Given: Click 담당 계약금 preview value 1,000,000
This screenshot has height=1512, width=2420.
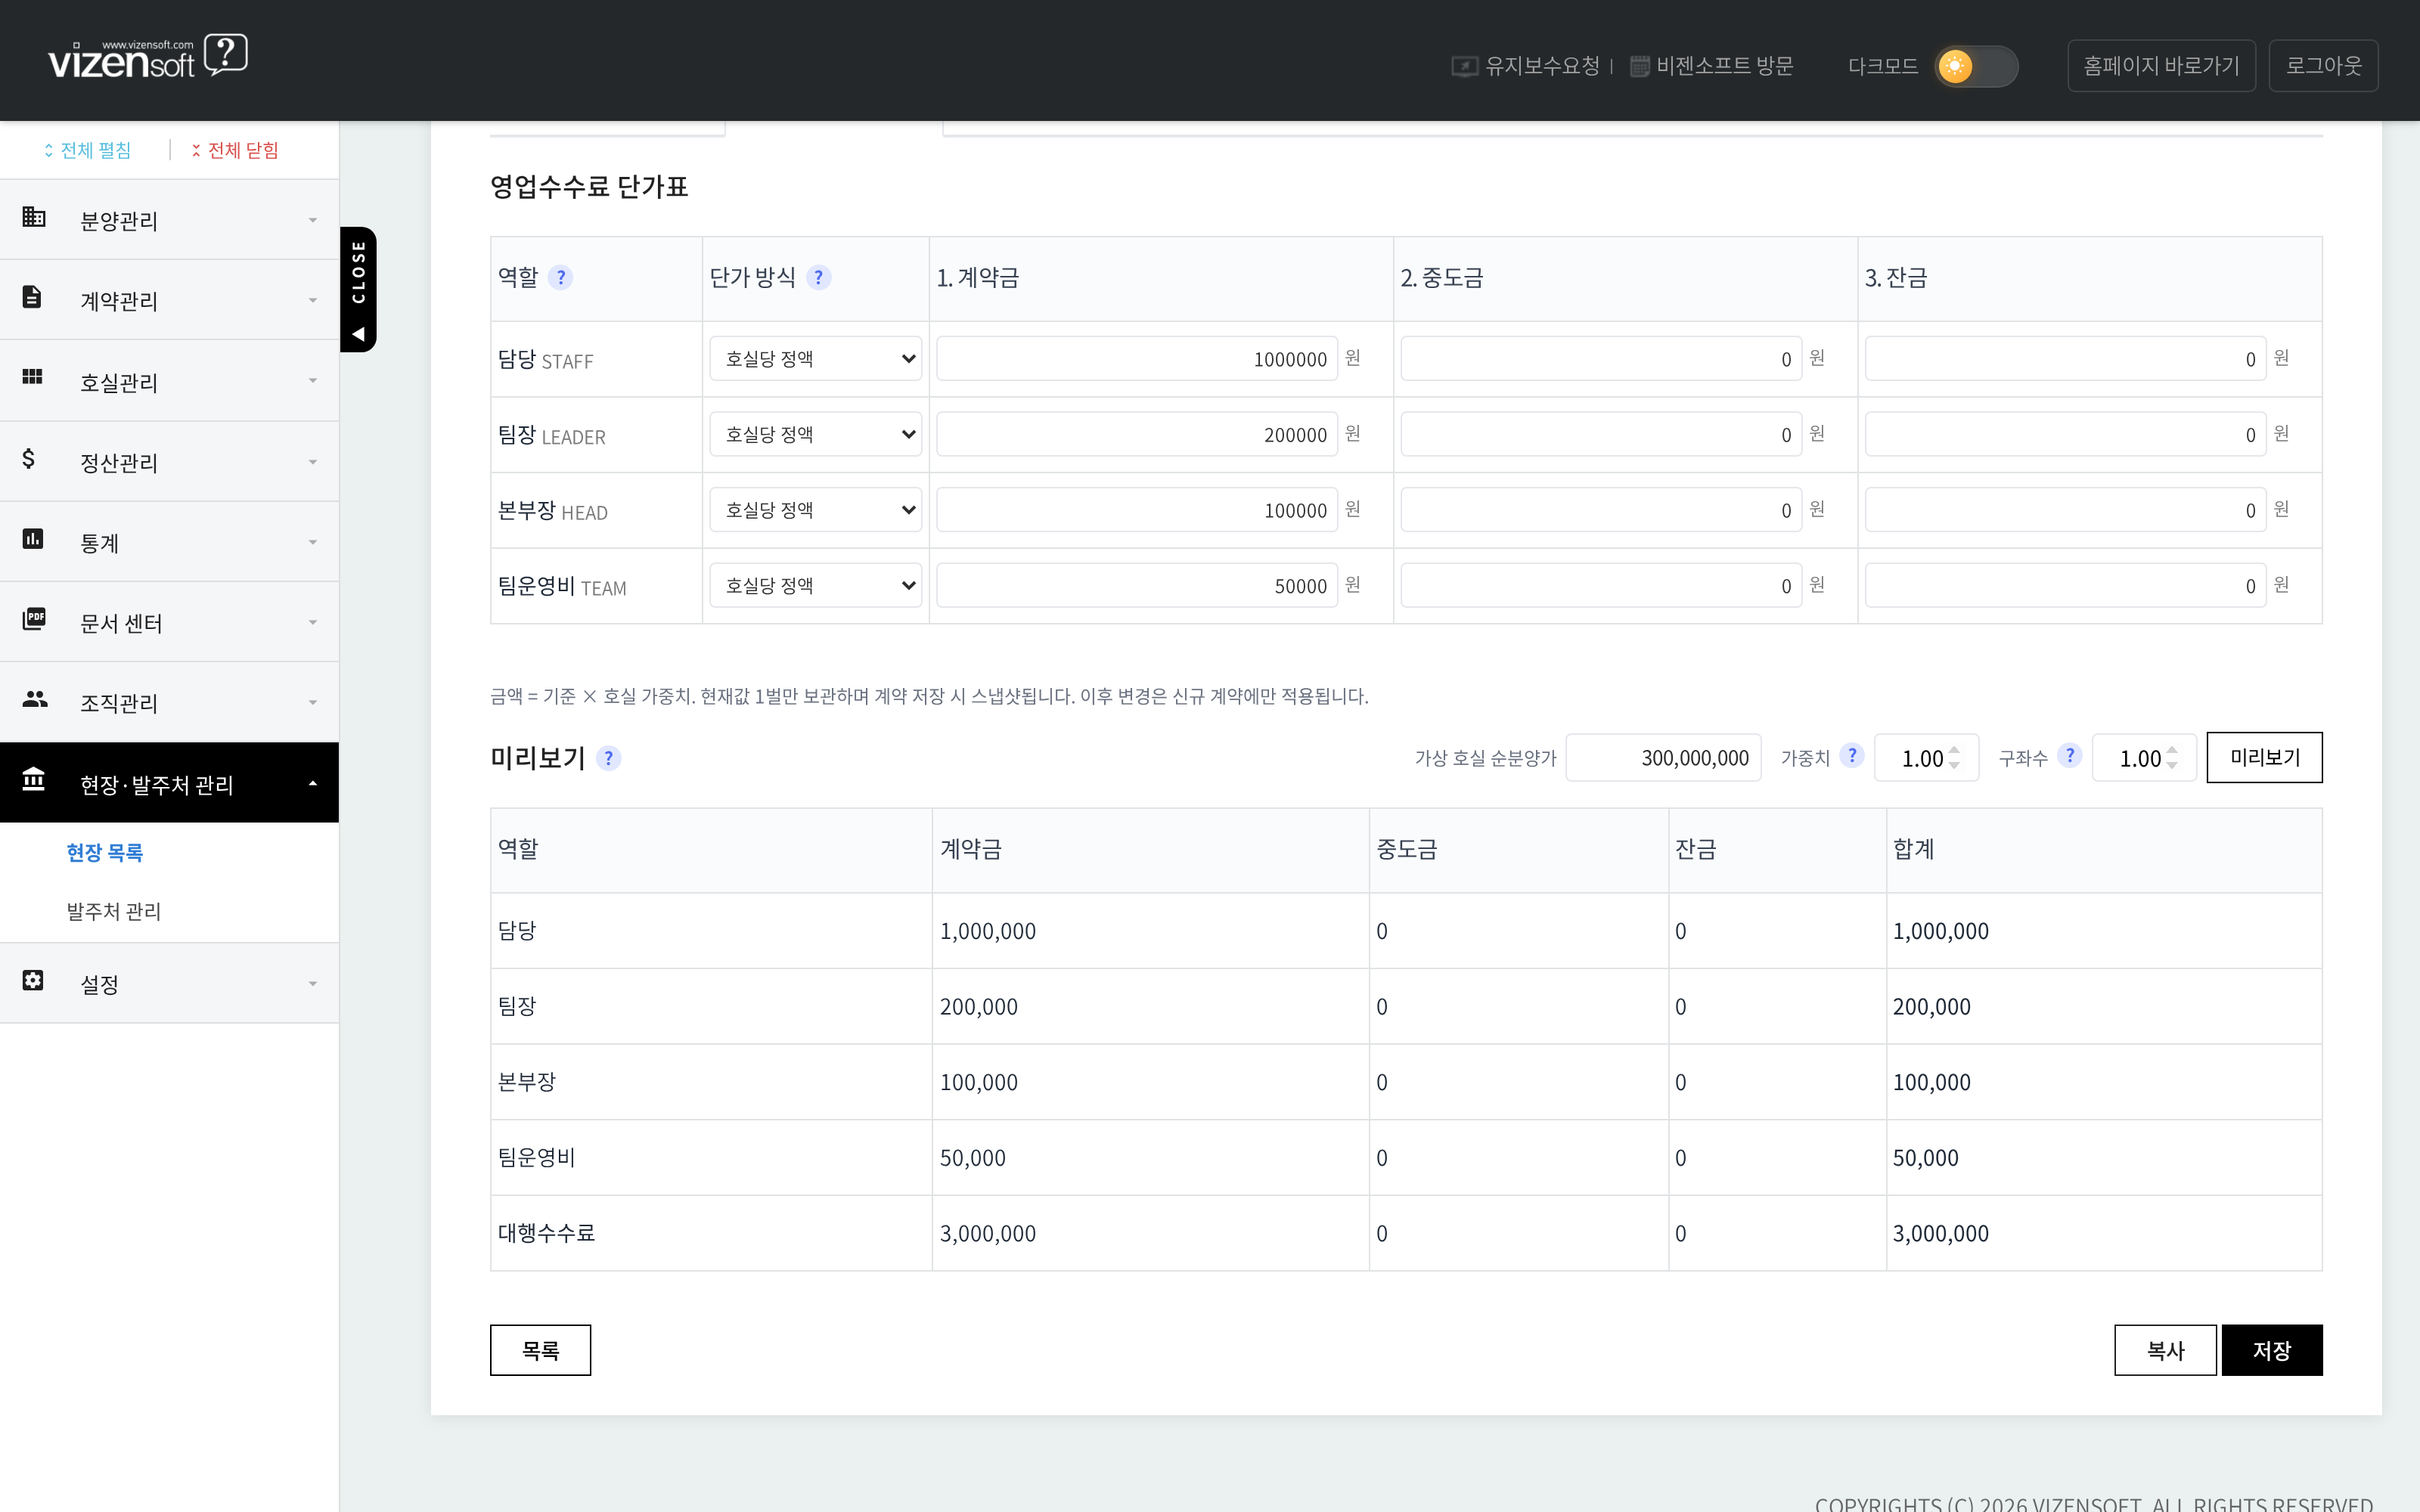Looking at the screenshot, I should [x=987, y=931].
